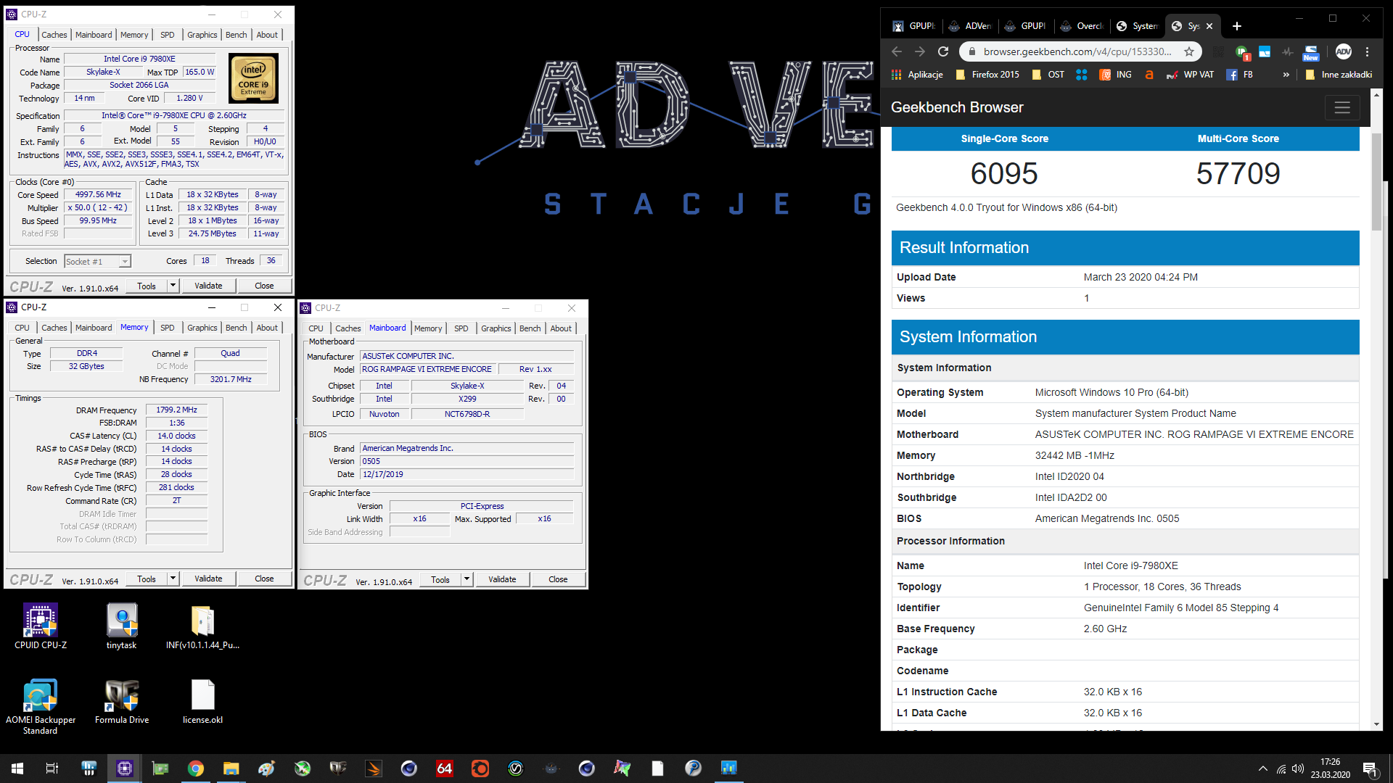Open the OST bookmarks folder
This screenshot has width=1393, height=783.
point(1048,75)
